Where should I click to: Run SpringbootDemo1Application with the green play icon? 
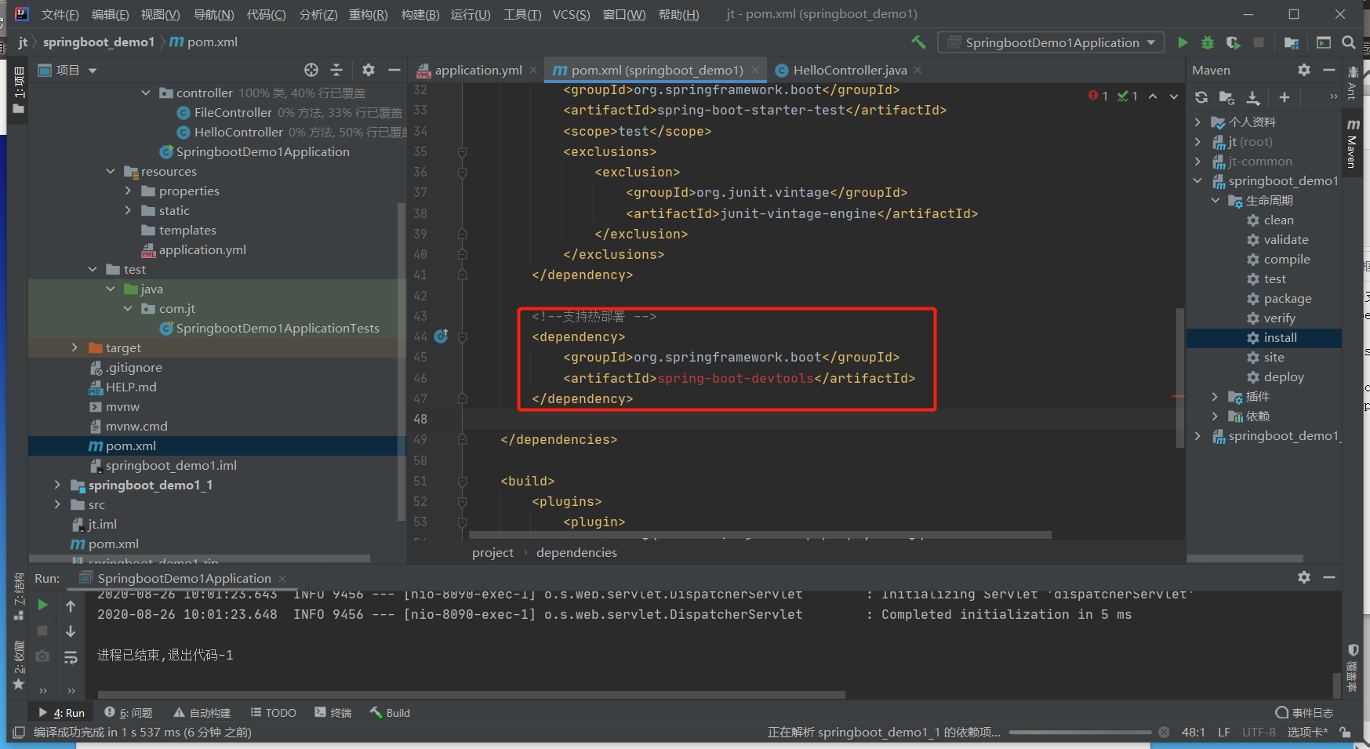click(x=1183, y=42)
